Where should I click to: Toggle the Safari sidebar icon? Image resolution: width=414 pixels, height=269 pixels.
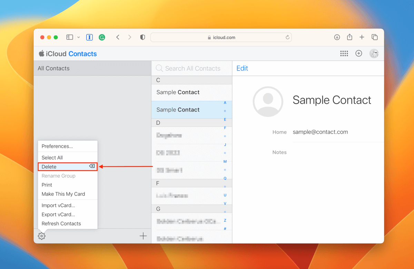(70, 37)
